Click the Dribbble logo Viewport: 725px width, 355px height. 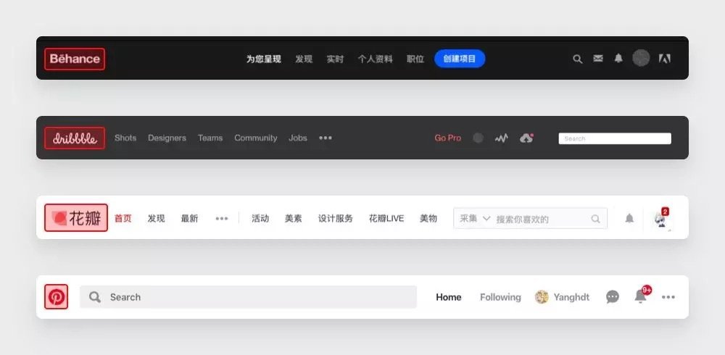coord(75,138)
